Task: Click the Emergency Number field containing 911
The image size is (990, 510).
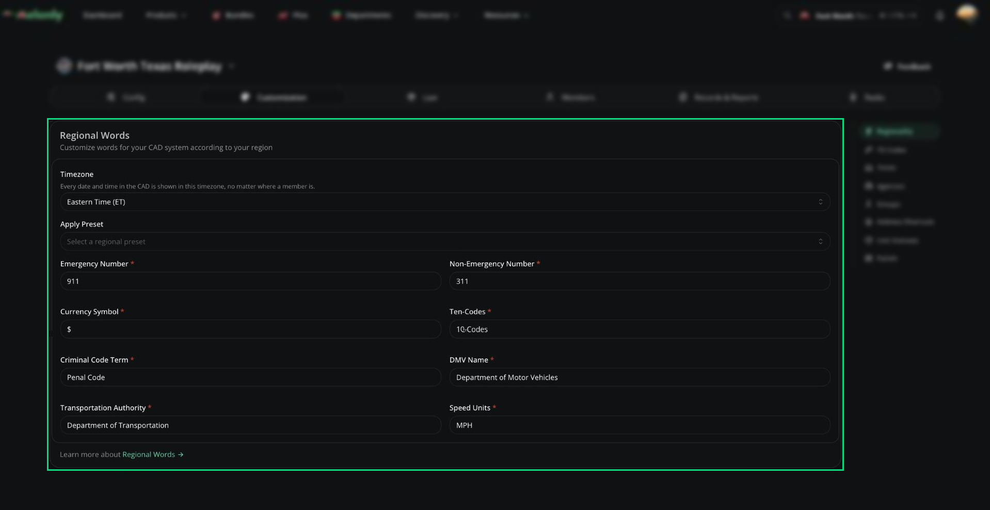Action: (250, 281)
